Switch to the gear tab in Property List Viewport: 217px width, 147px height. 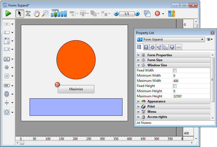[x=153, y=47]
